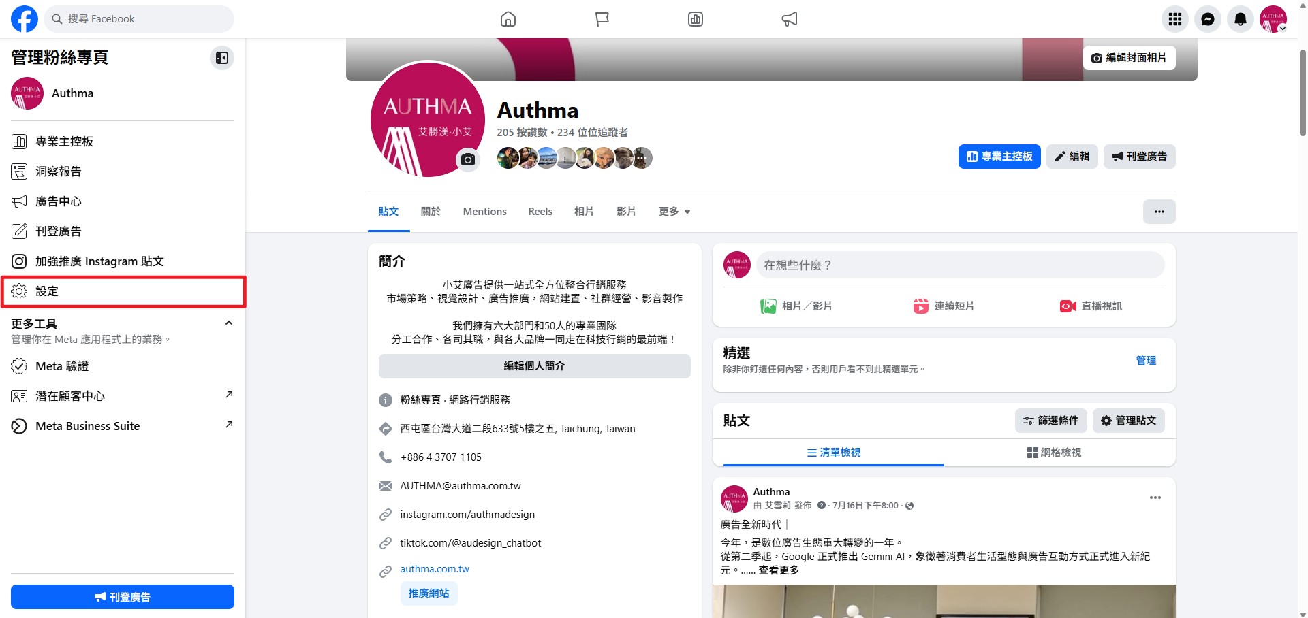Image resolution: width=1308 pixels, height=618 pixels.
Task: Click 編輯個人簡介 button
Action: coord(535,366)
